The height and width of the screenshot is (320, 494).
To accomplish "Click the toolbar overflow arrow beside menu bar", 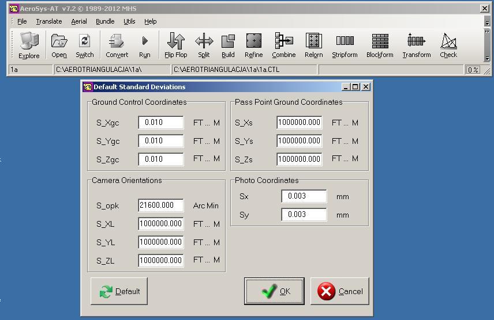I will click(487, 23).
